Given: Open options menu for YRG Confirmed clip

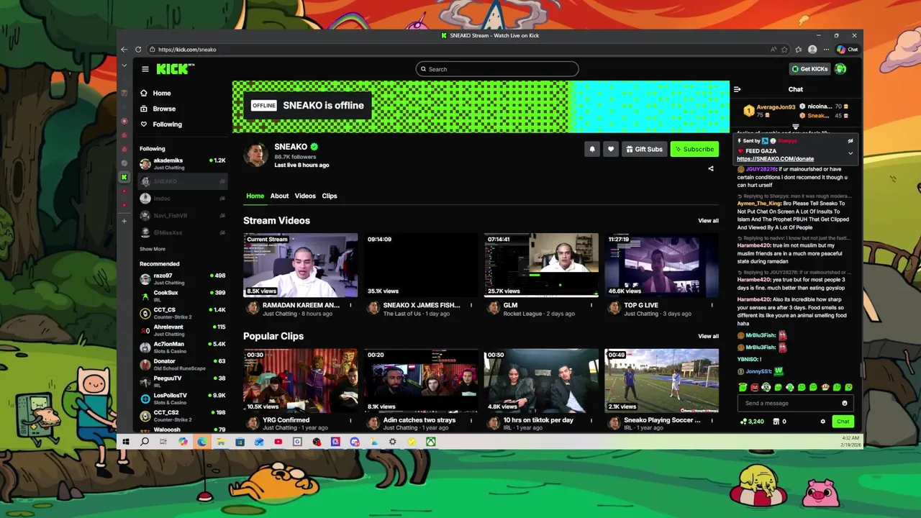Looking at the screenshot, I should [350, 420].
